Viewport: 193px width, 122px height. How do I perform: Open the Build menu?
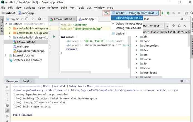[64, 8]
